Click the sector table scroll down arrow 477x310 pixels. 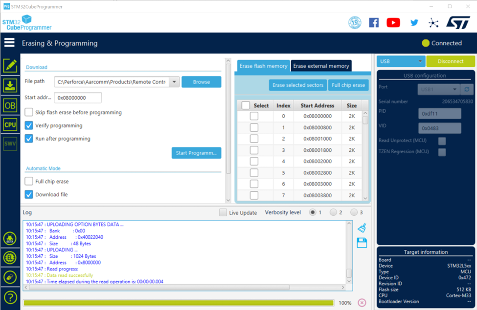click(x=365, y=198)
